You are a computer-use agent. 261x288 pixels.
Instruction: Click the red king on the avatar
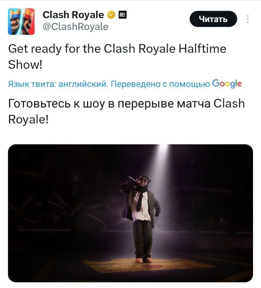[x=28, y=22]
